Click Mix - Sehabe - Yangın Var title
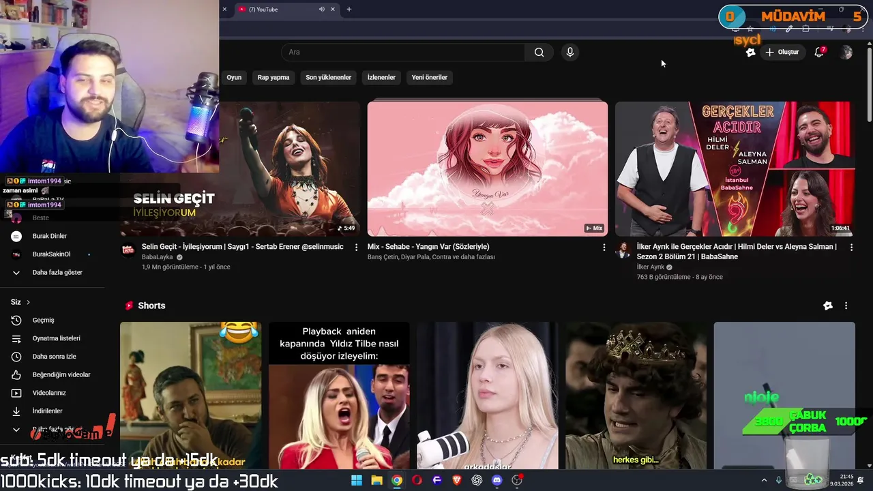This screenshot has width=873, height=491. [428, 247]
